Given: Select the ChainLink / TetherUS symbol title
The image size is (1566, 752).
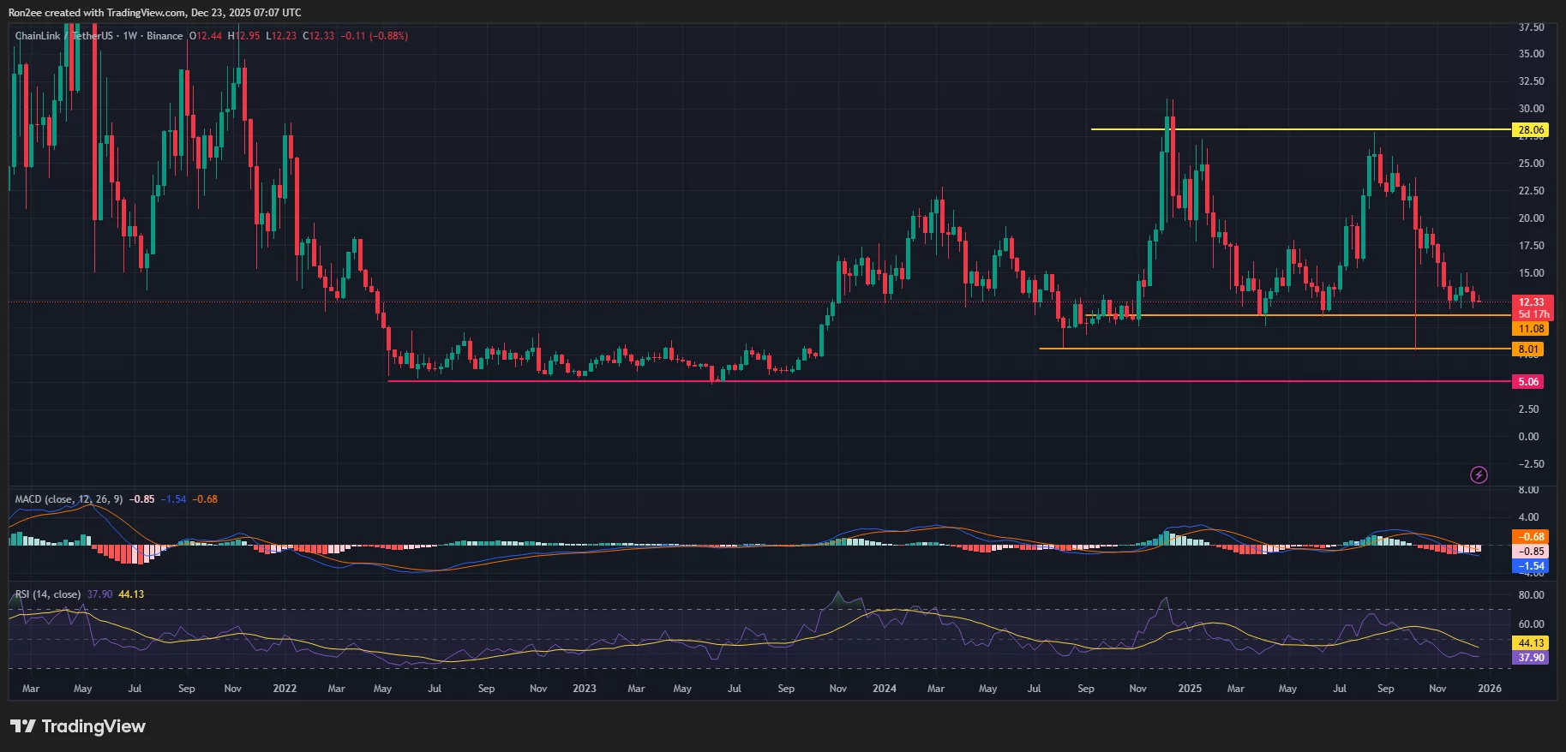Looking at the screenshot, I should (x=63, y=36).
